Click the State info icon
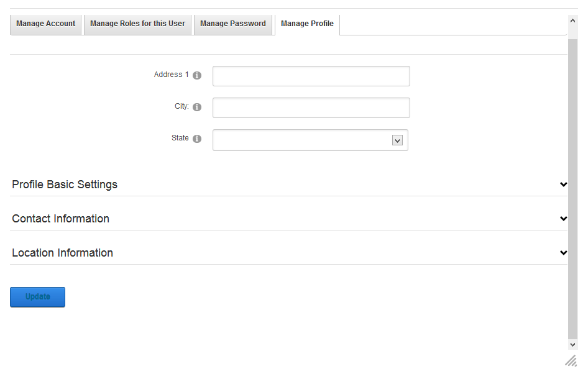The height and width of the screenshot is (374, 583). point(197,139)
